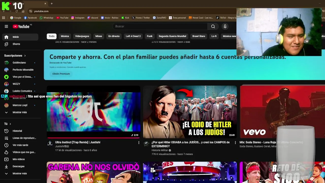Open more options for Ultra Instinct video

(x=139, y=143)
